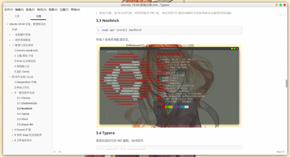
Task: Go to 3 Grub 启动项美化 heading
Action: pos(25,61)
